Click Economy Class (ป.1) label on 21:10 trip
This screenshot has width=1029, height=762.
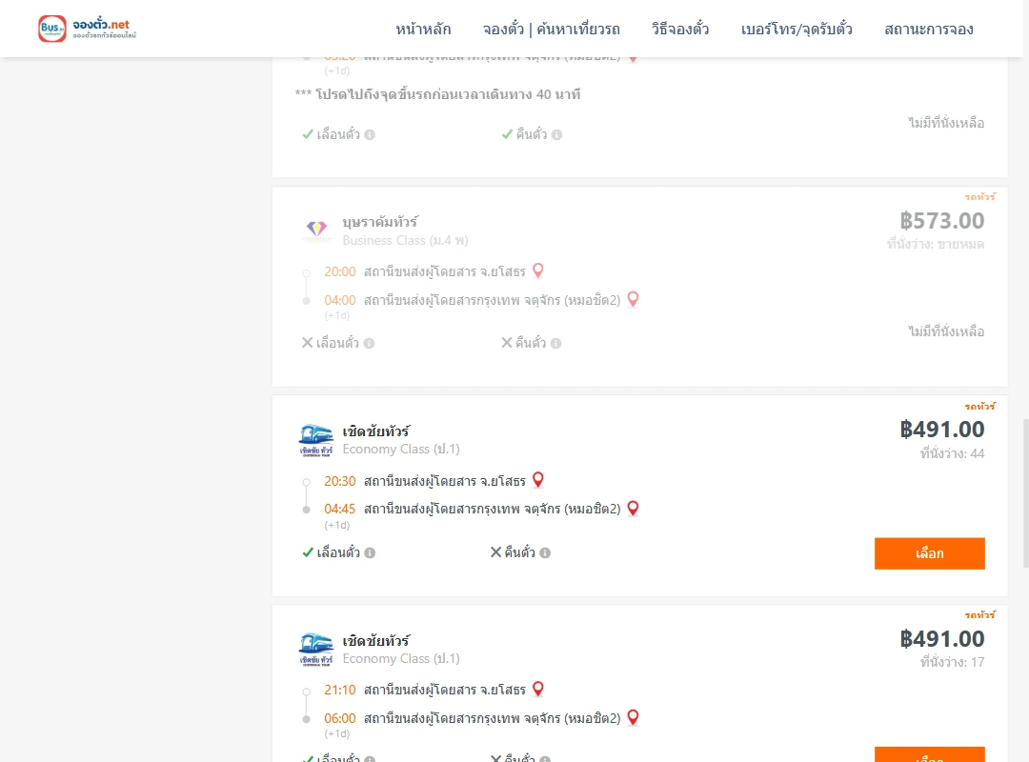pos(401,658)
